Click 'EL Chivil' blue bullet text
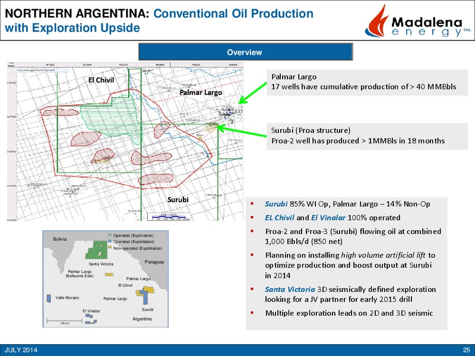Screen dimensions: 475x356 pos(279,218)
